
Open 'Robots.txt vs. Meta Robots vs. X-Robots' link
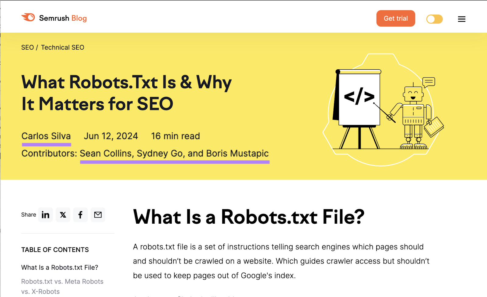pyautogui.click(x=62, y=286)
